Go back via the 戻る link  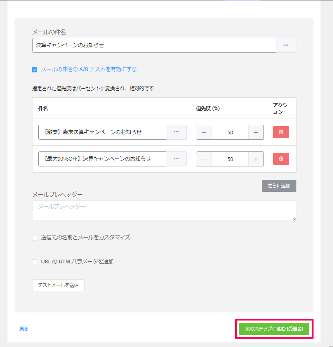click(24, 329)
